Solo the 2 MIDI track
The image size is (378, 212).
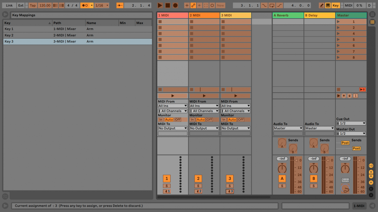(x=198, y=186)
